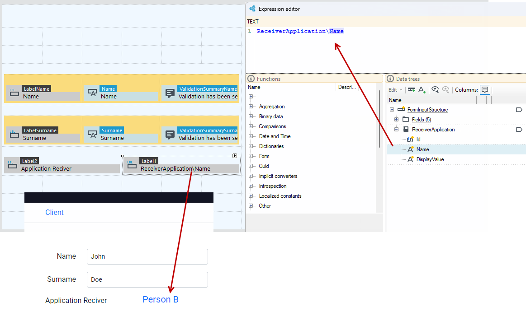Click the tag icon on FormInputStructure row

(519, 110)
